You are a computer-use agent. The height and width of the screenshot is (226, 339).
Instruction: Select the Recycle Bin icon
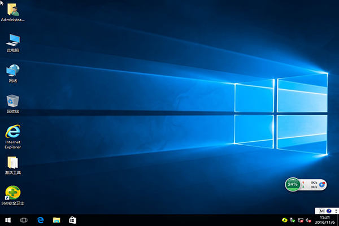12,102
